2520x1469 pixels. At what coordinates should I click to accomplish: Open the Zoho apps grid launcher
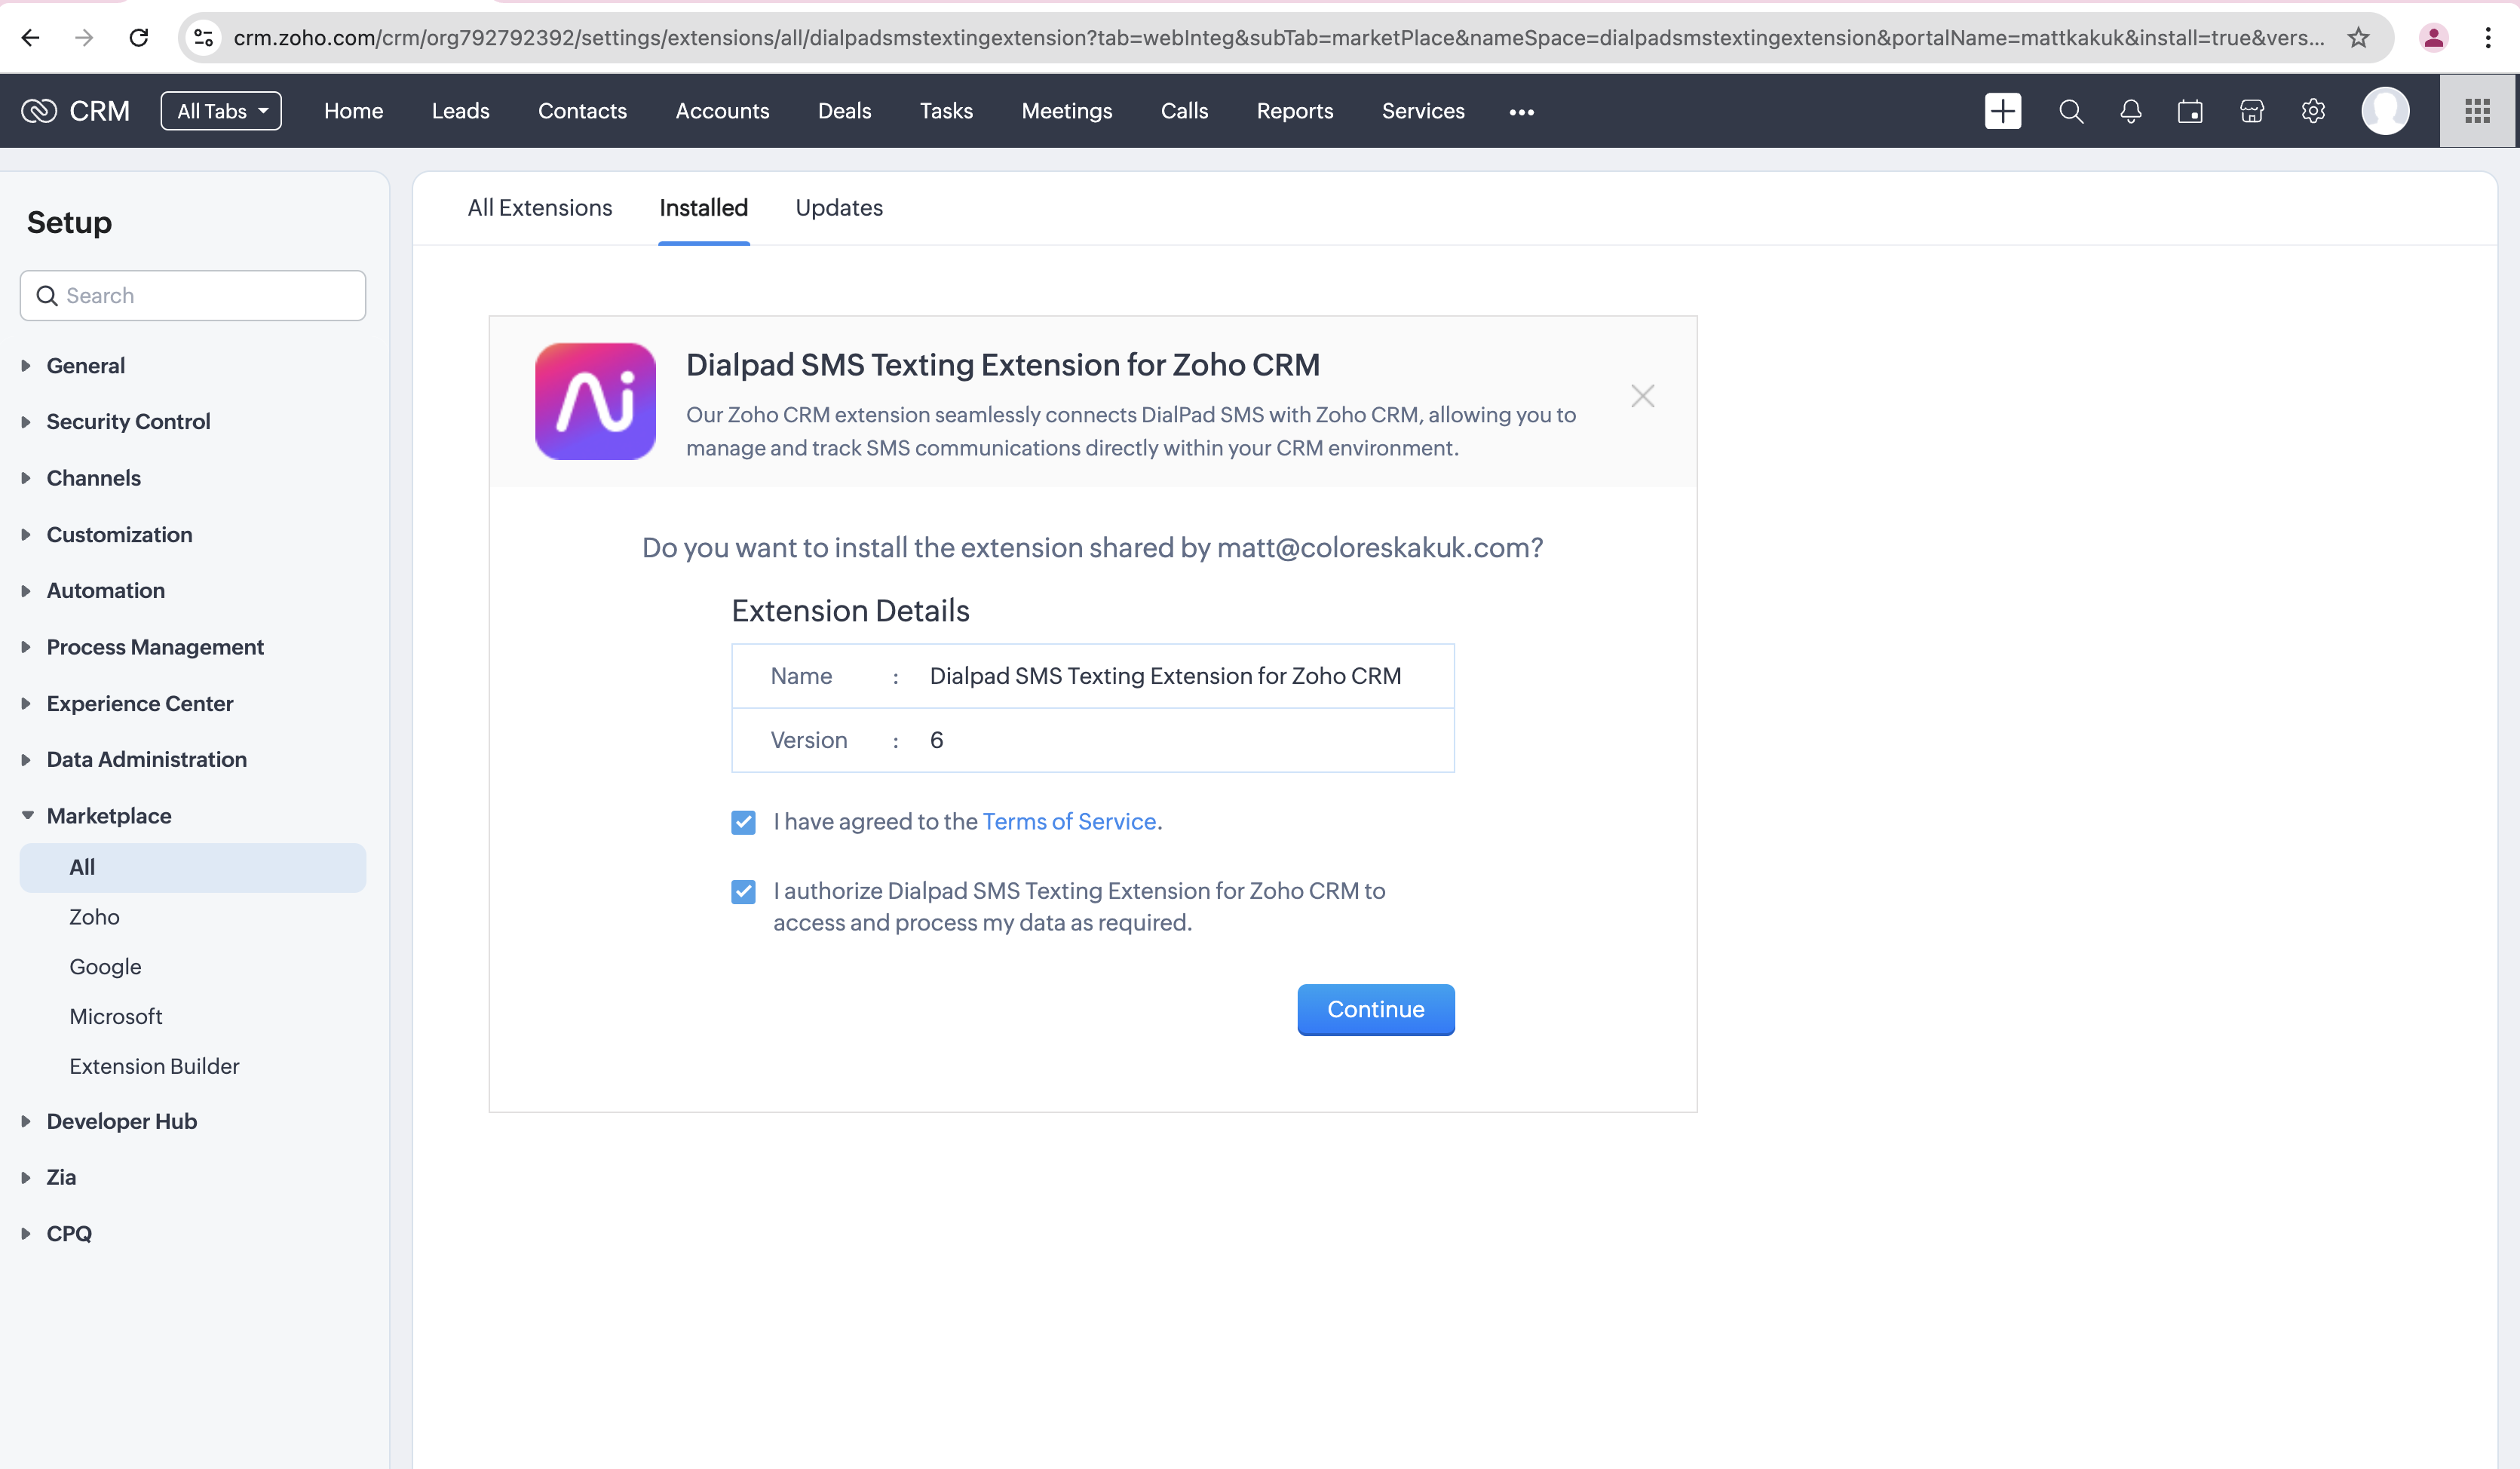[2477, 111]
